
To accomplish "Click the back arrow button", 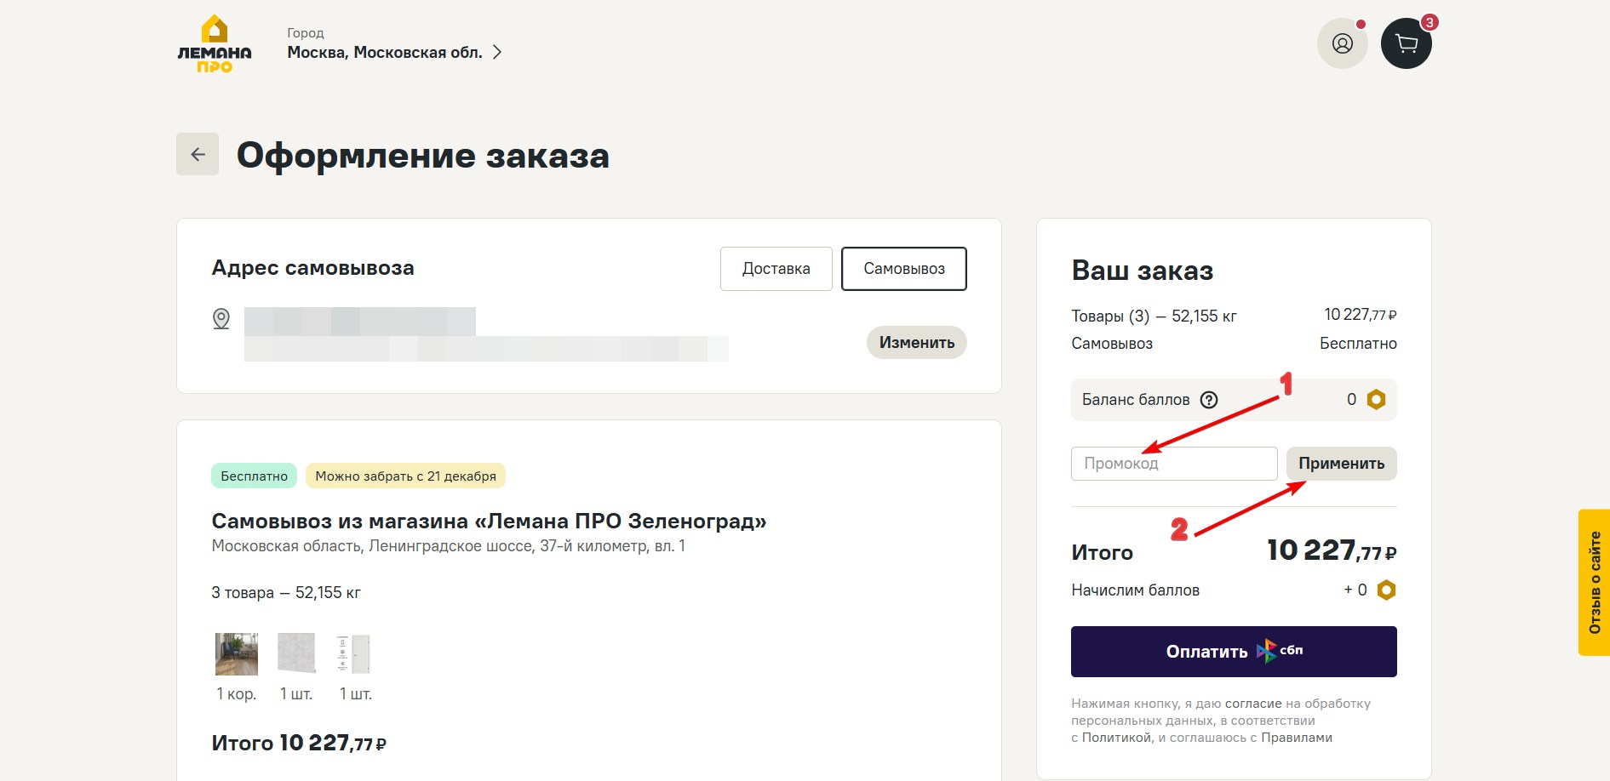I will tap(198, 154).
